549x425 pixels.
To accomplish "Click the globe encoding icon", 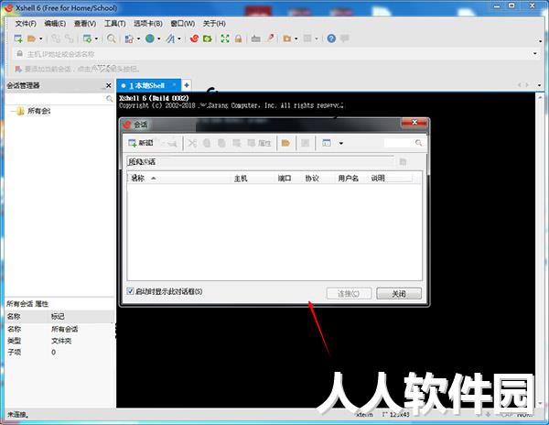I will [x=150, y=38].
